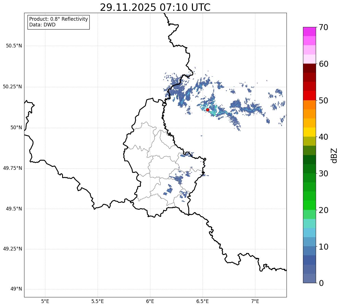Click the "dBZ" colorbar label
The width and height of the screenshot is (341, 307).
tap(334, 155)
